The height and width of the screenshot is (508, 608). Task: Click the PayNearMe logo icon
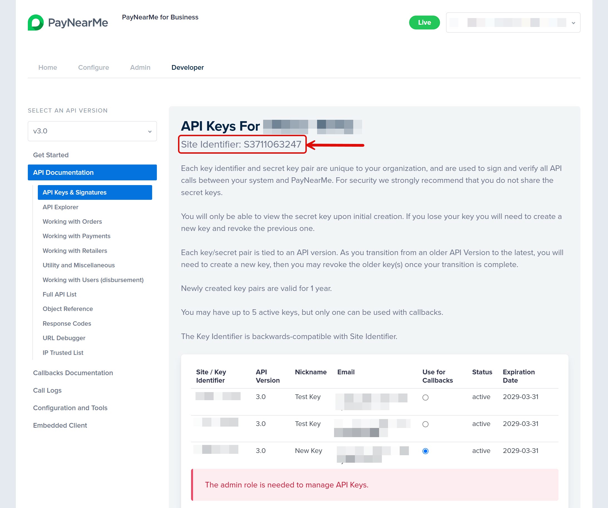(x=36, y=23)
